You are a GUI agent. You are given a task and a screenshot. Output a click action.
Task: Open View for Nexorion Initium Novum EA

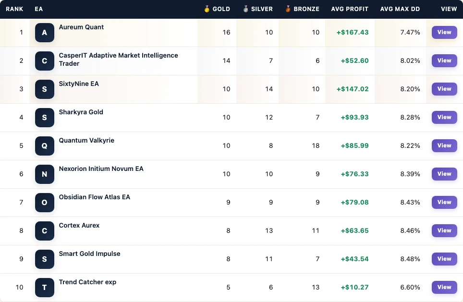[444, 174]
